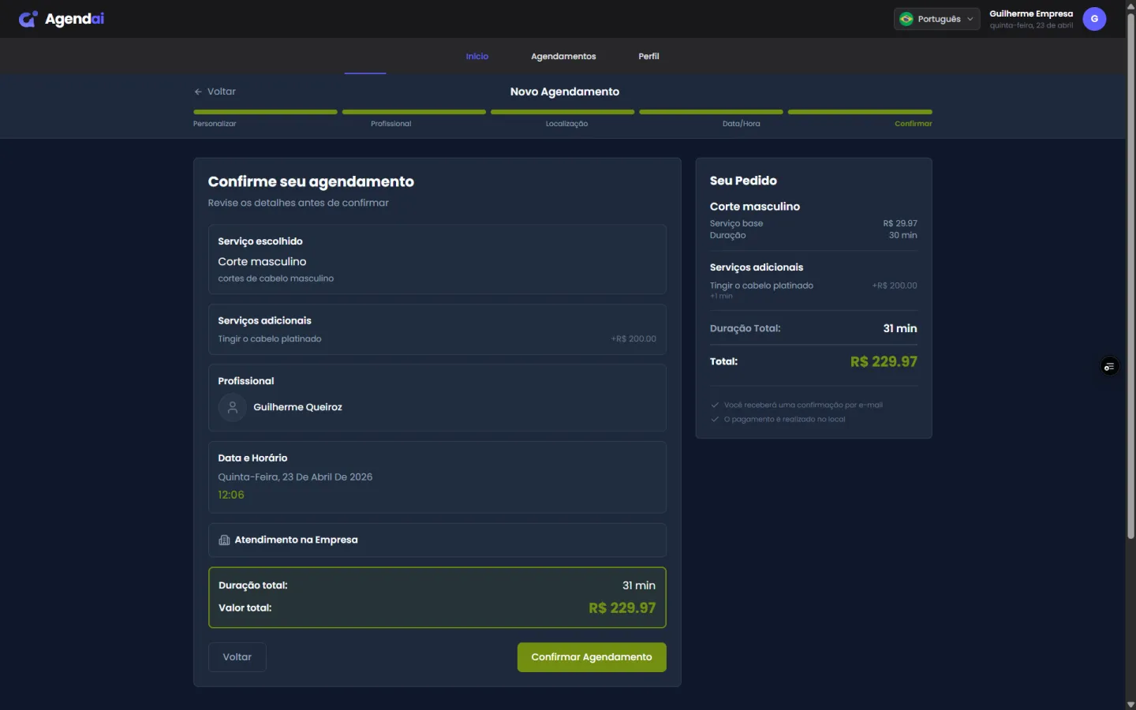Screen dimensions: 1136x710
Task: Open the floating side panel icon
Action: point(1109,366)
